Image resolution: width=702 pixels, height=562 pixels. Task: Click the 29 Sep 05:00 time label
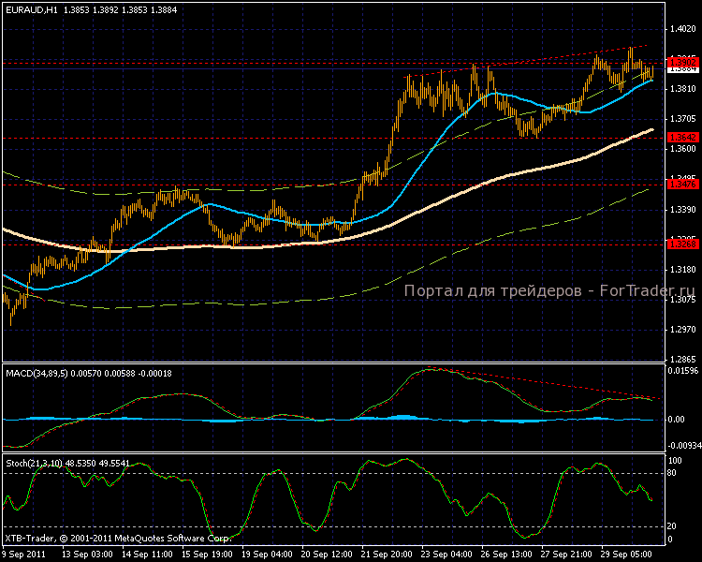click(627, 555)
